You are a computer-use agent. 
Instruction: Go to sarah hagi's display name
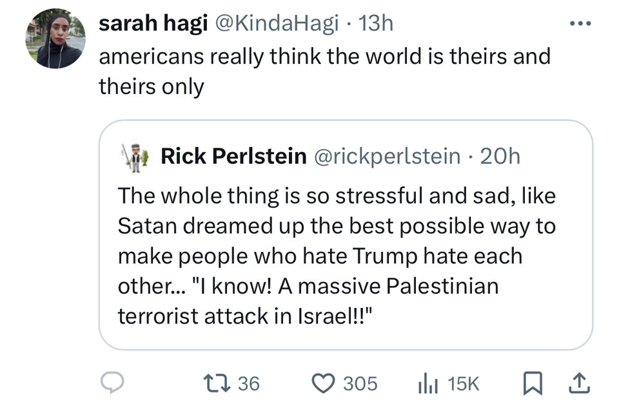tap(152, 24)
